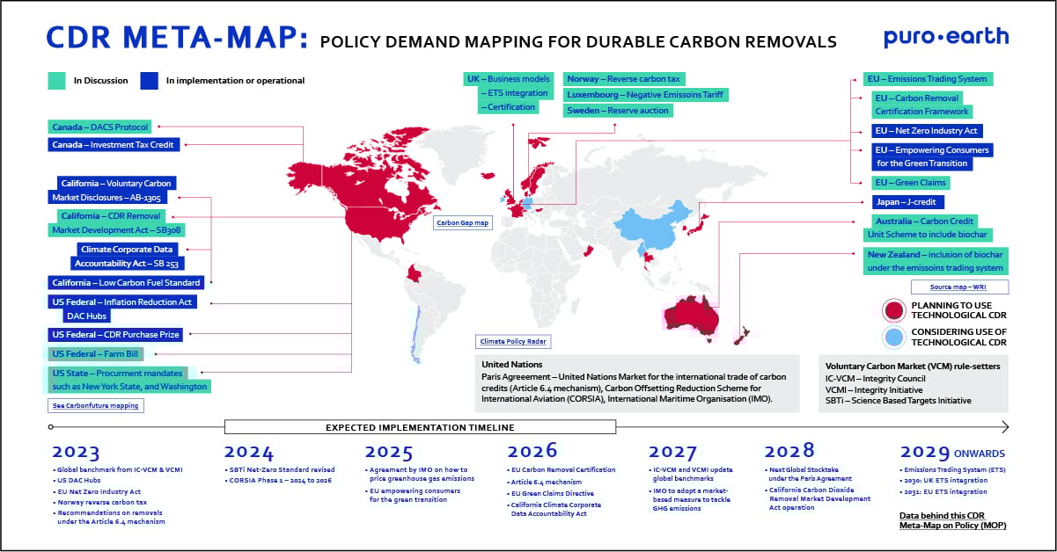Open the 'Carbon Gap map' link
The height and width of the screenshot is (552, 1057).
point(462,223)
